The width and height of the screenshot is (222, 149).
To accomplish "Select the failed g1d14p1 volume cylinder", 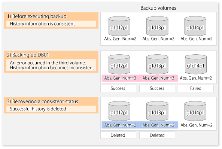I will [x=196, y=64].
